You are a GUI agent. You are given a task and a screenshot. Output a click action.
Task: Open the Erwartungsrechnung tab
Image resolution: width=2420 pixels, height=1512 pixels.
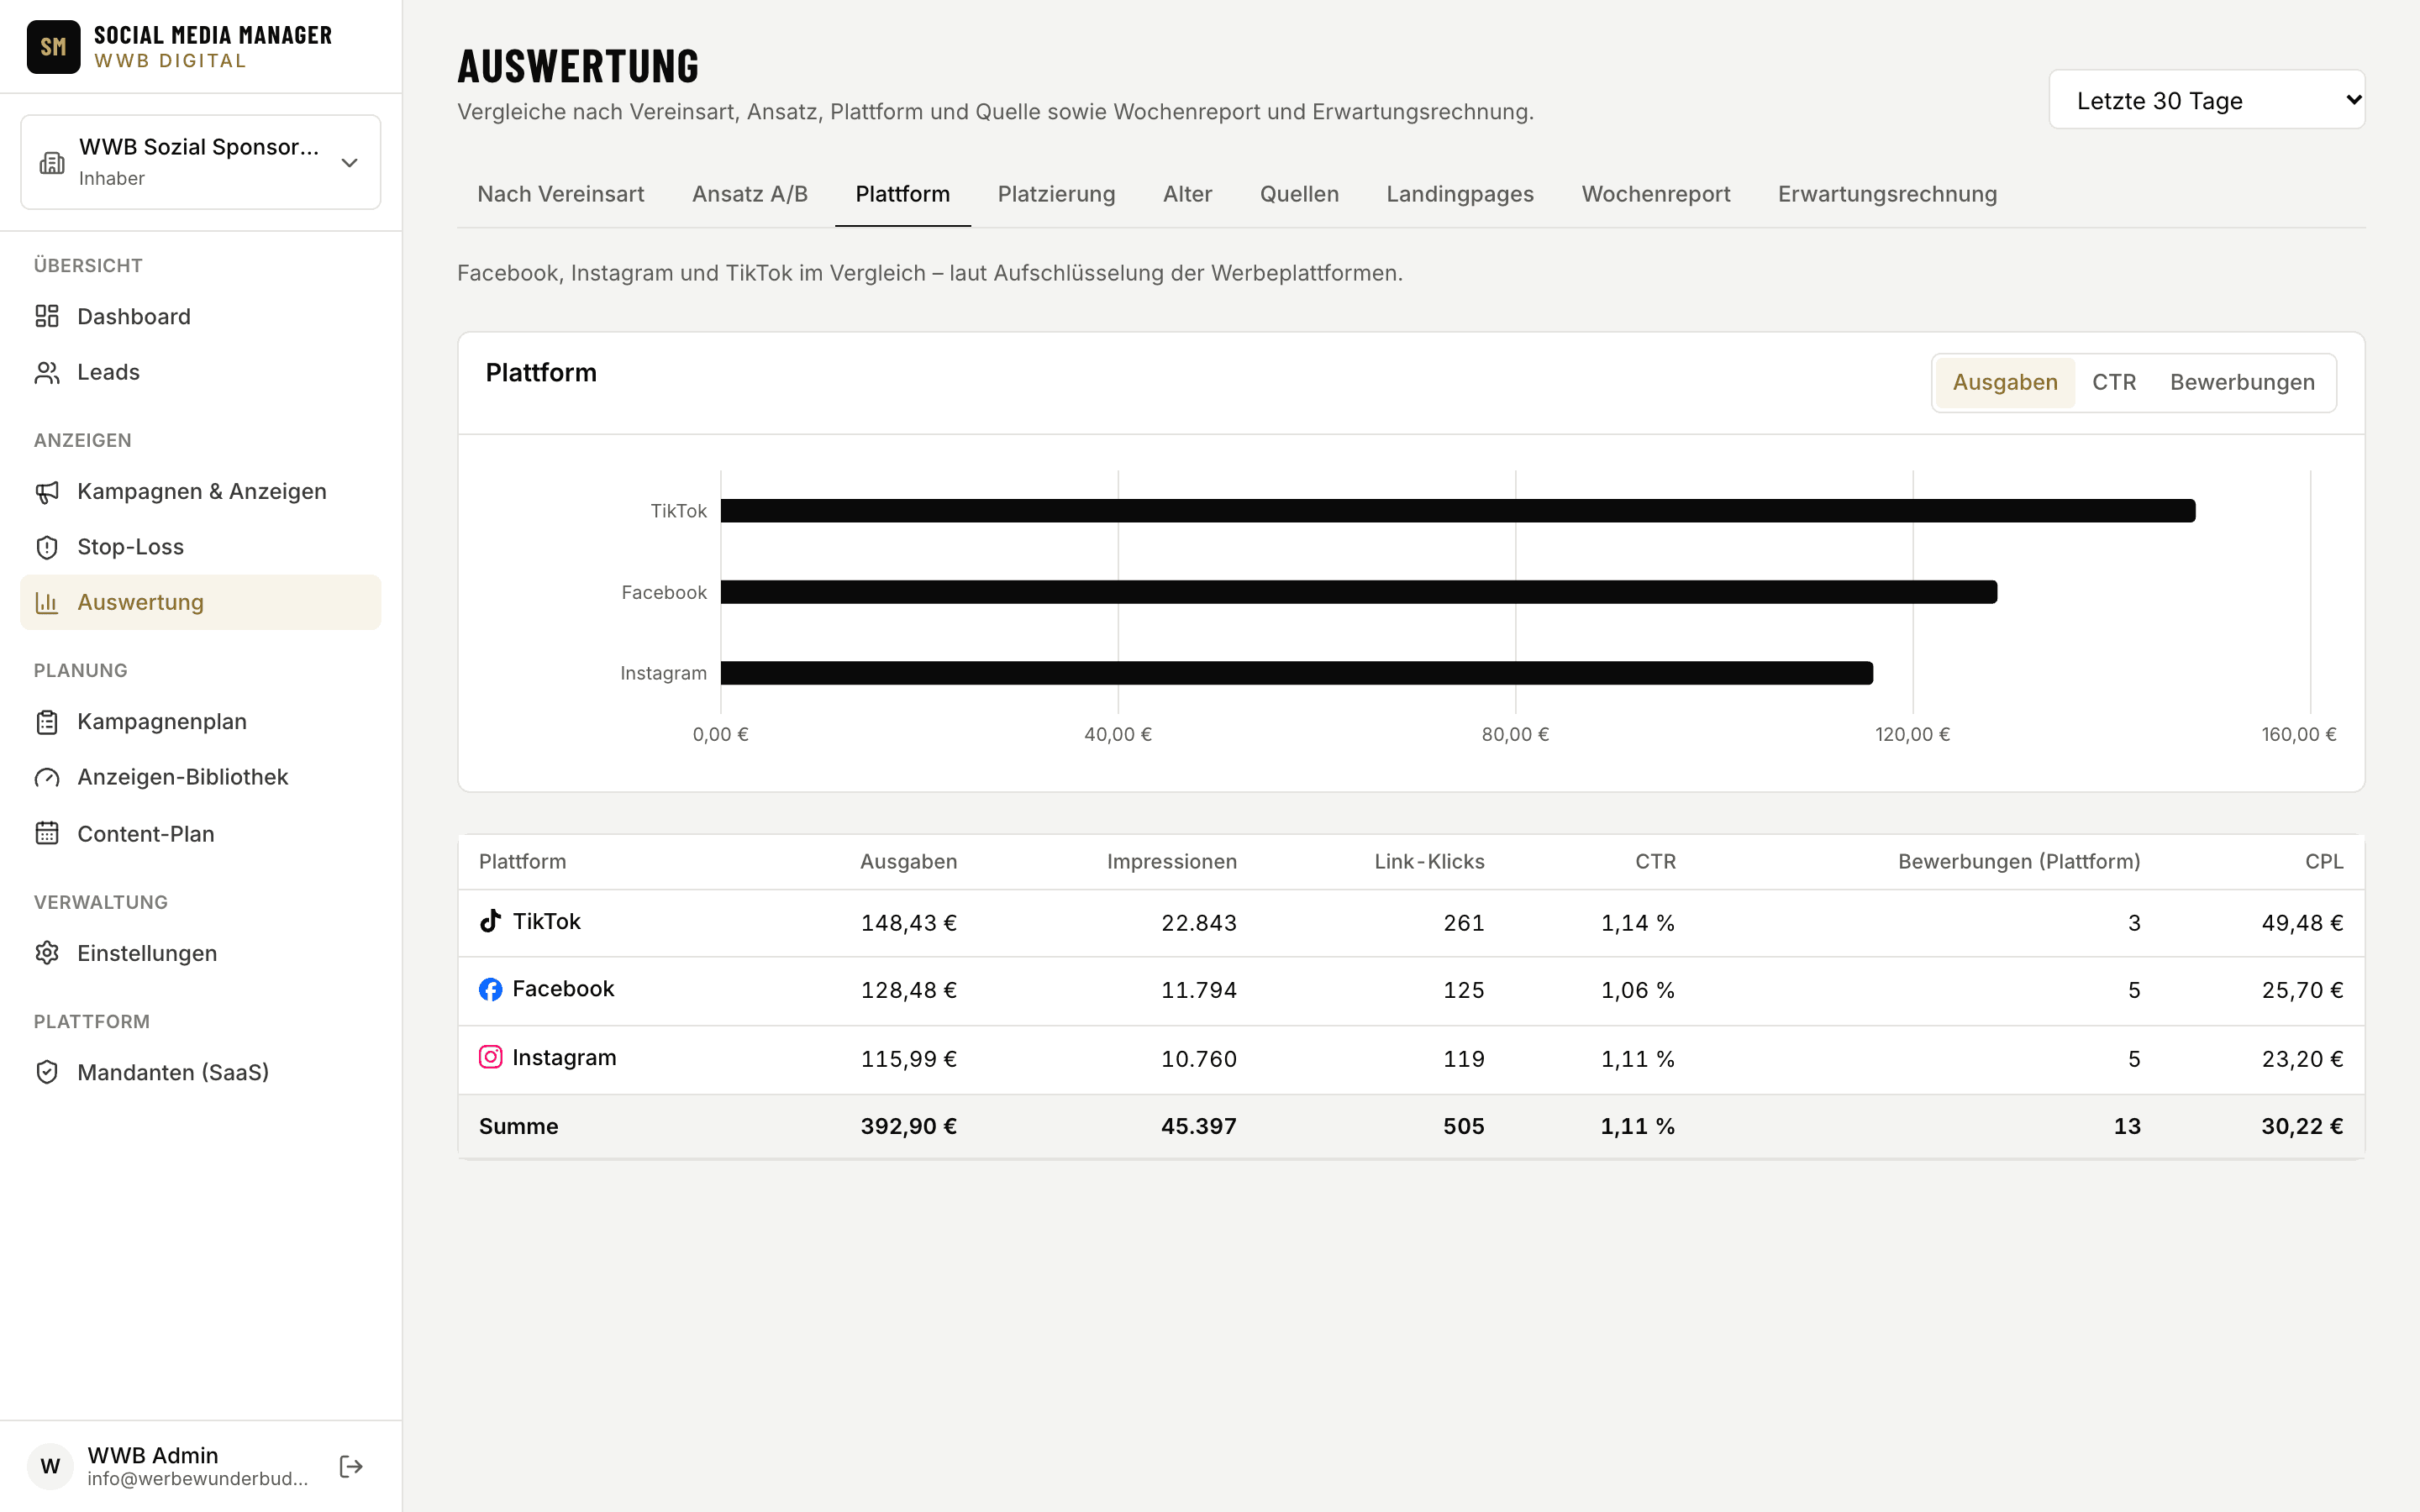click(1887, 194)
